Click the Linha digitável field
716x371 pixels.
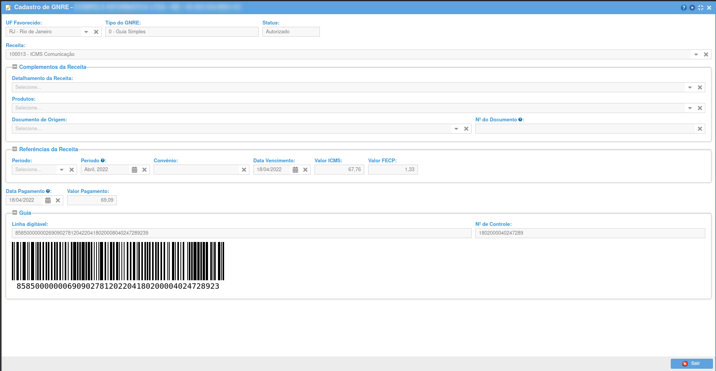coord(242,233)
